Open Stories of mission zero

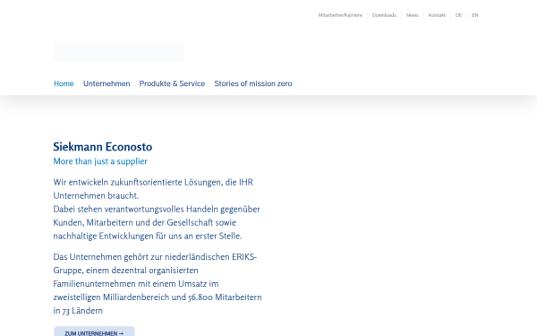click(253, 83)
